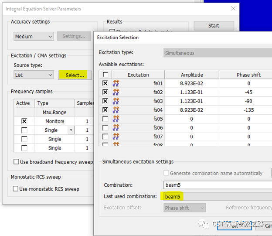Image resolution: width=272 pixels, height=236 pixels.
Task: Click the Select... excitation button
Action: click(x=75, y=75)
